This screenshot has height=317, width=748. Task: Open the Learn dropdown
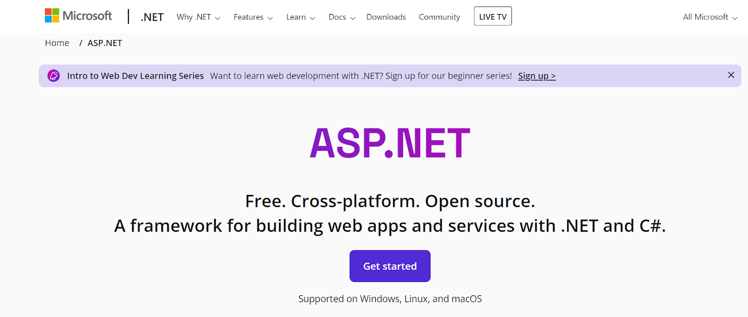click(301, 17)
